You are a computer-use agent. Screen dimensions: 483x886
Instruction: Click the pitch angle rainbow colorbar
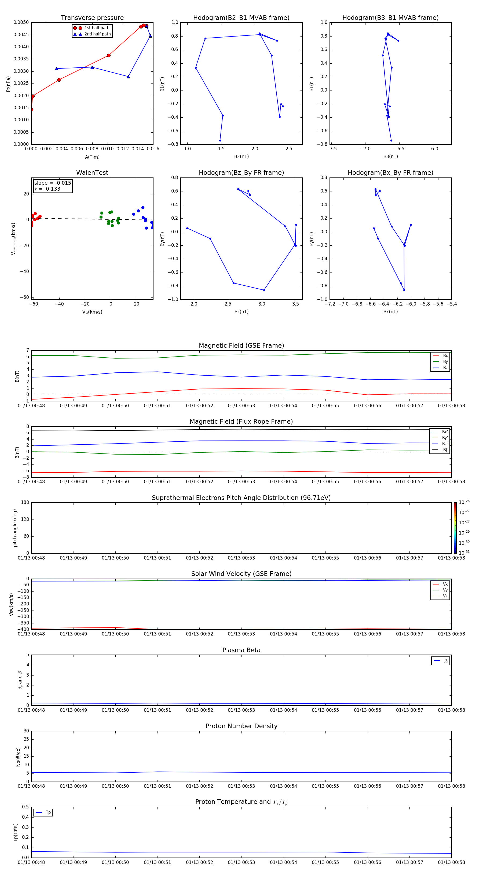[x=455, y=528]
